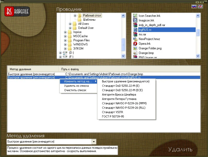Image resolution: width=208 pixels, height=157 pixels.
Task: Click the file list scrollbar thumb
Action: pos(198,33)
